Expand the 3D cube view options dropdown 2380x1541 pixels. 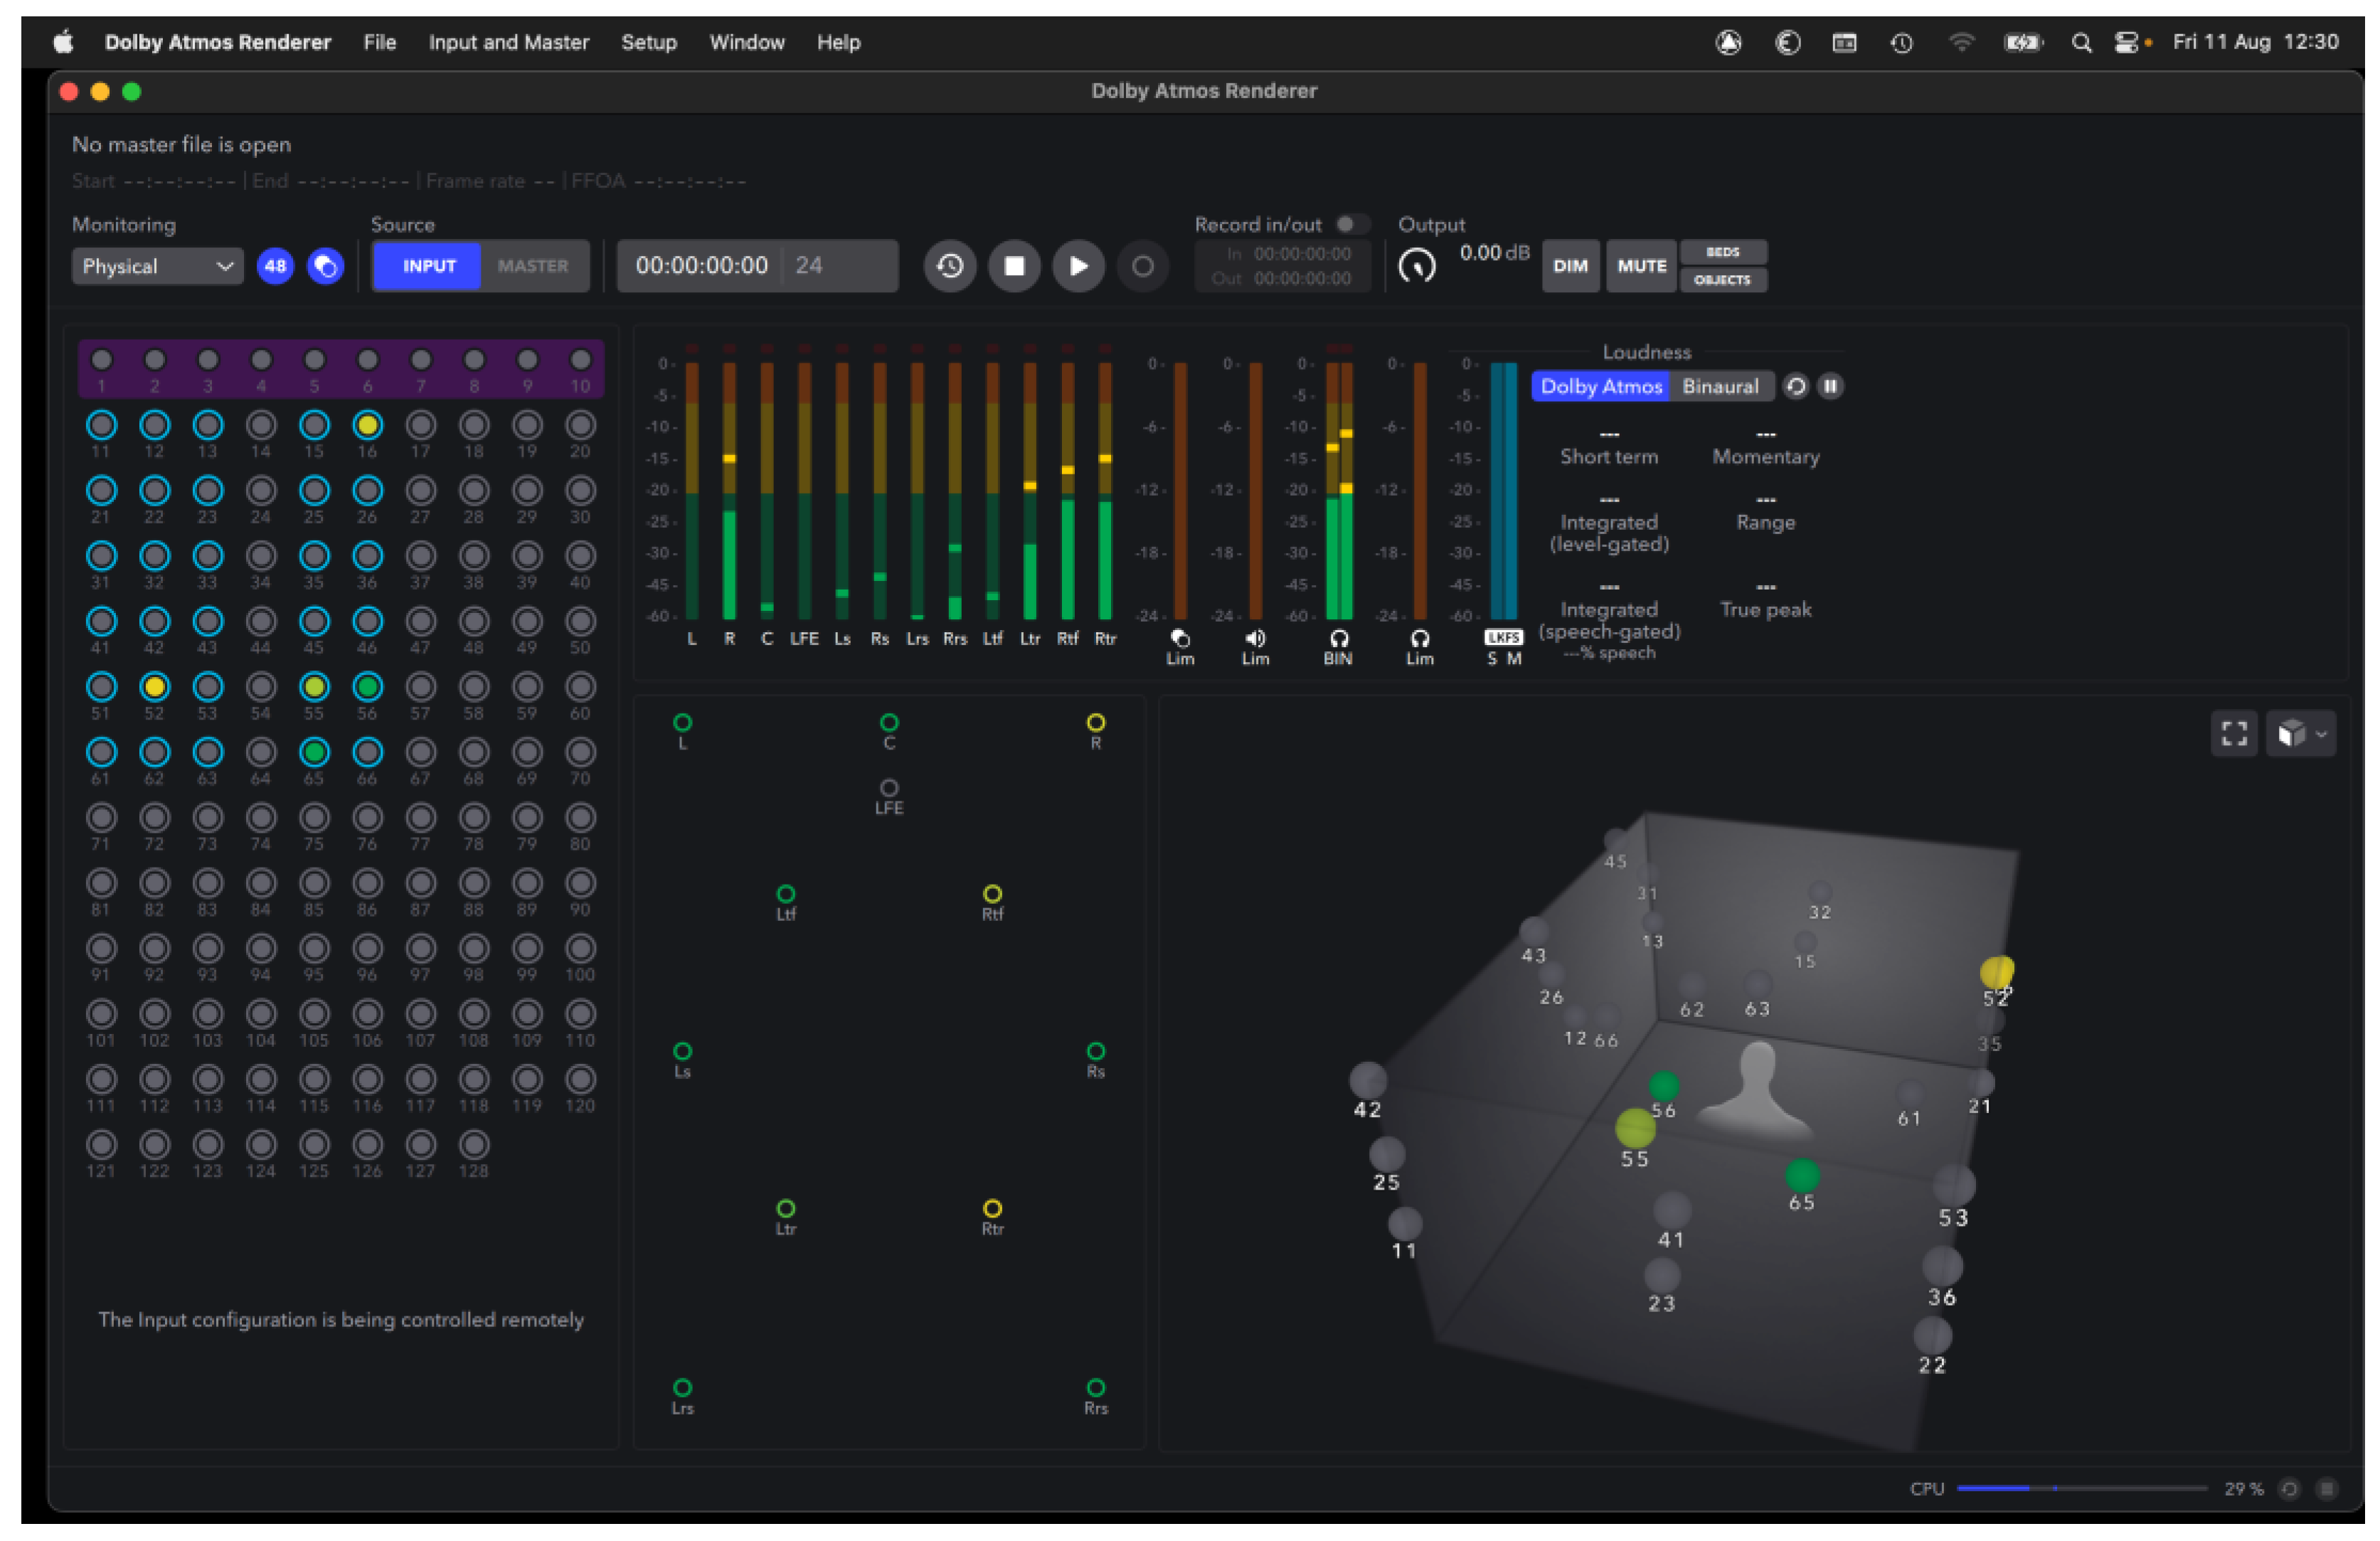point(2301,734)
